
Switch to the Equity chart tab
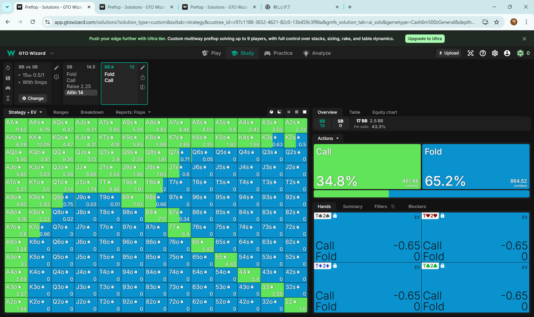[x=384, y=112]
